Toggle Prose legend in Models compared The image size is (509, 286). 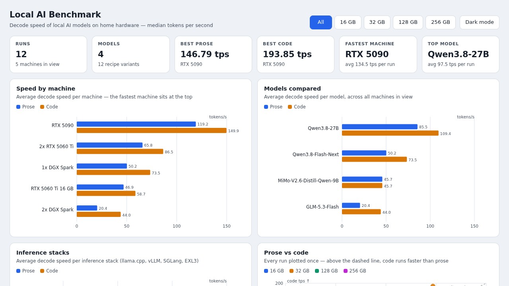point(273,107)
